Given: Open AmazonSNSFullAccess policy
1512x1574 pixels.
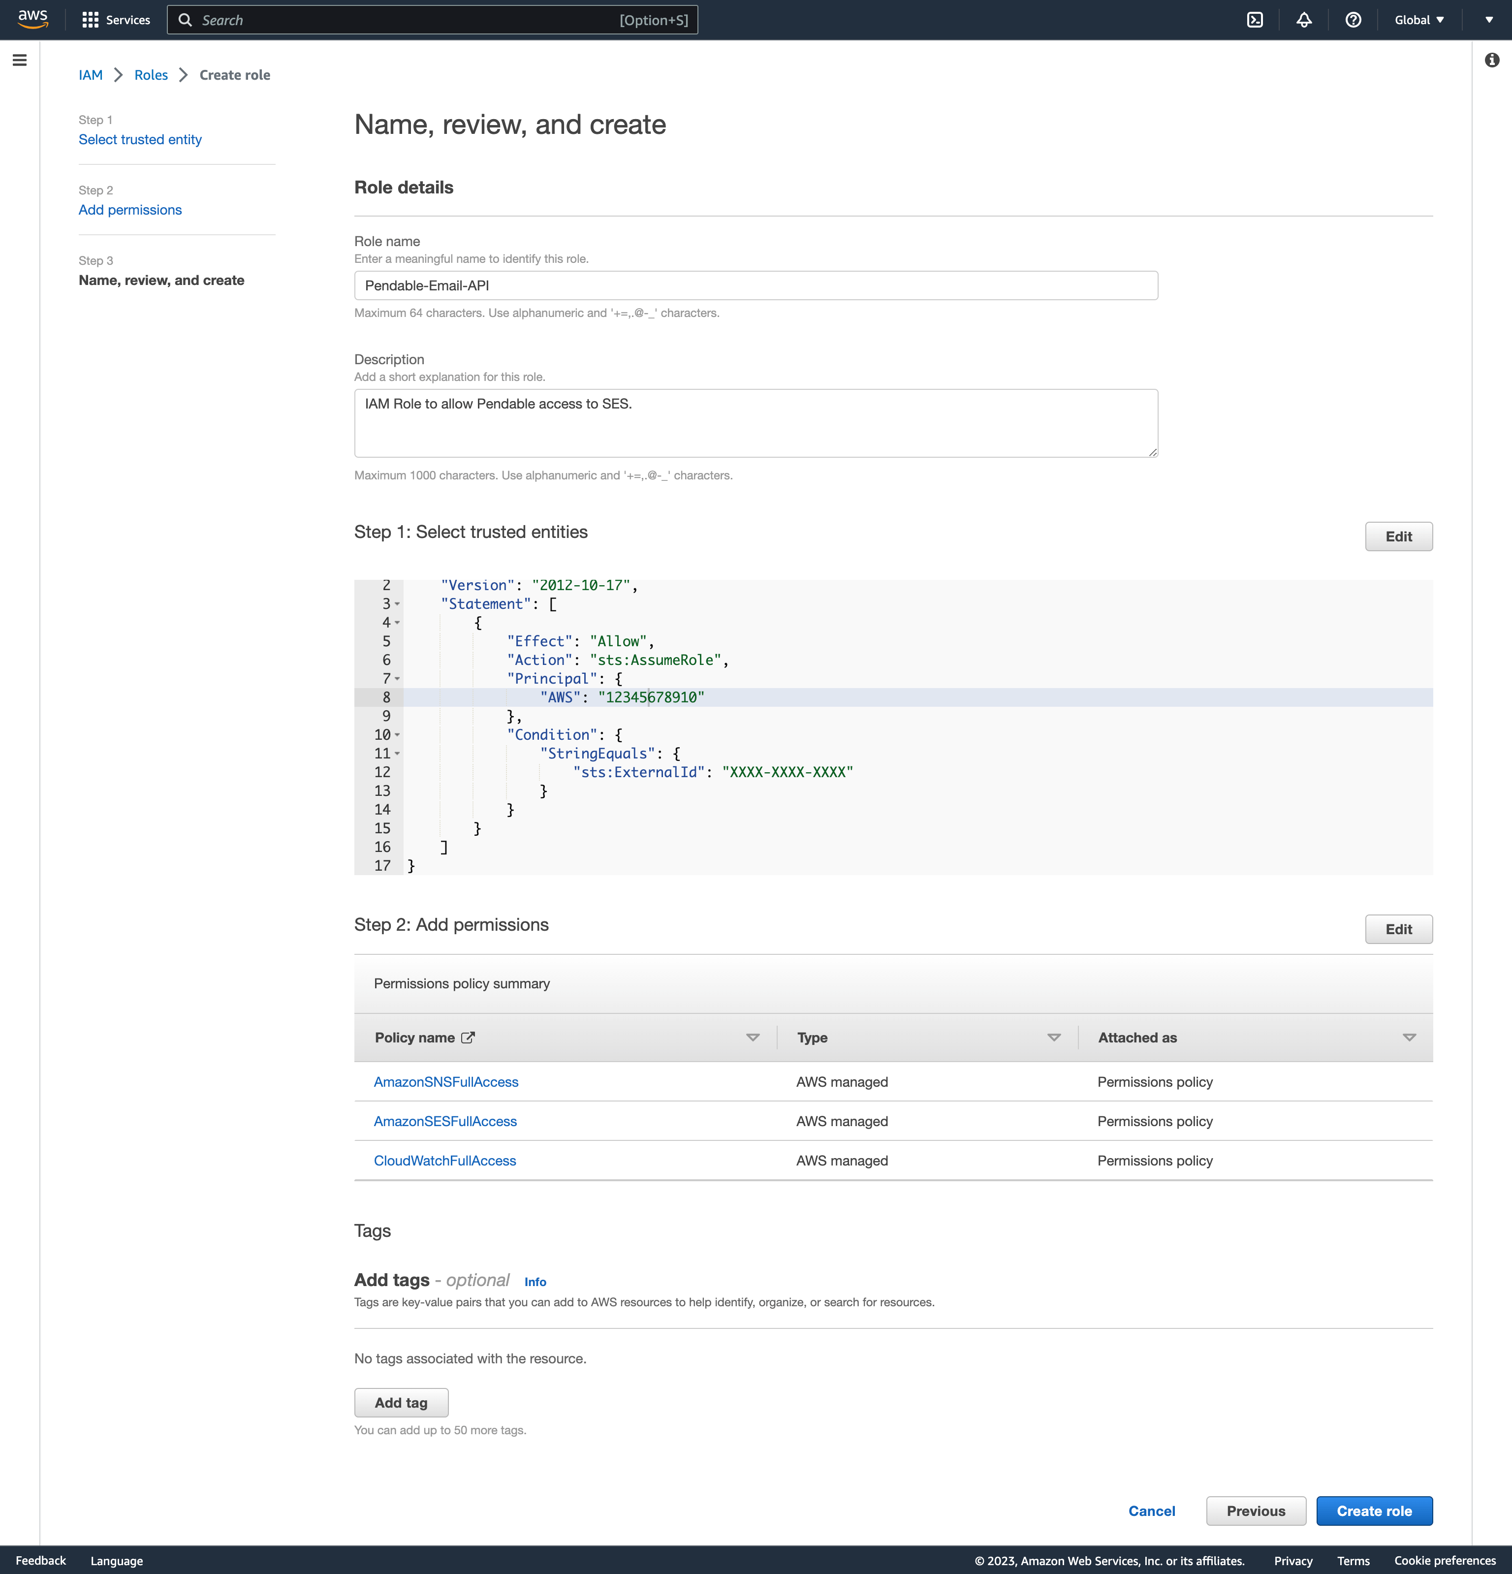Looking at the screenshot, I should point(445,1082).
